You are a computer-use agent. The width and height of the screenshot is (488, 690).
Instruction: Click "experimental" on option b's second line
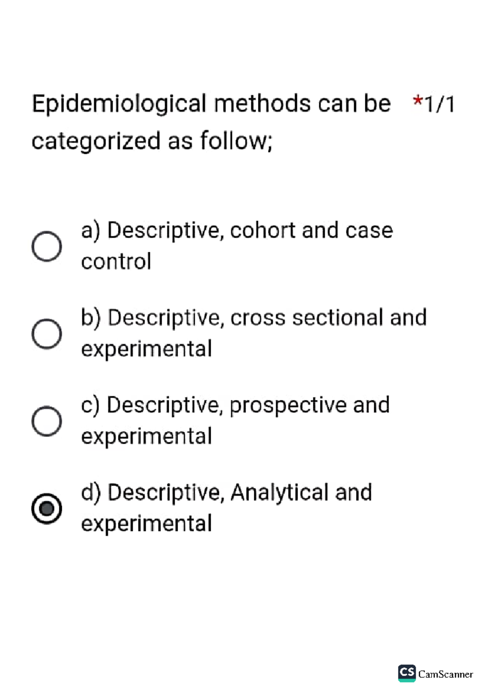pos(146,349)
